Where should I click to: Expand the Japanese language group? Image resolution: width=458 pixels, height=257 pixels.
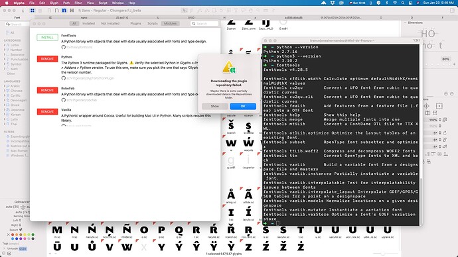click(5, 110)
